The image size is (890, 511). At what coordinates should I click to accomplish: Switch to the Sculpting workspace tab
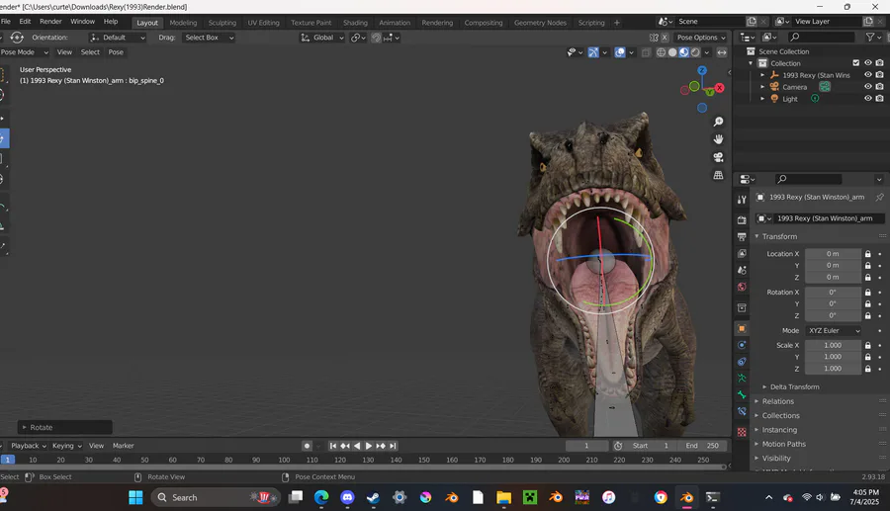pyautogui.click(x=222, y=23)
